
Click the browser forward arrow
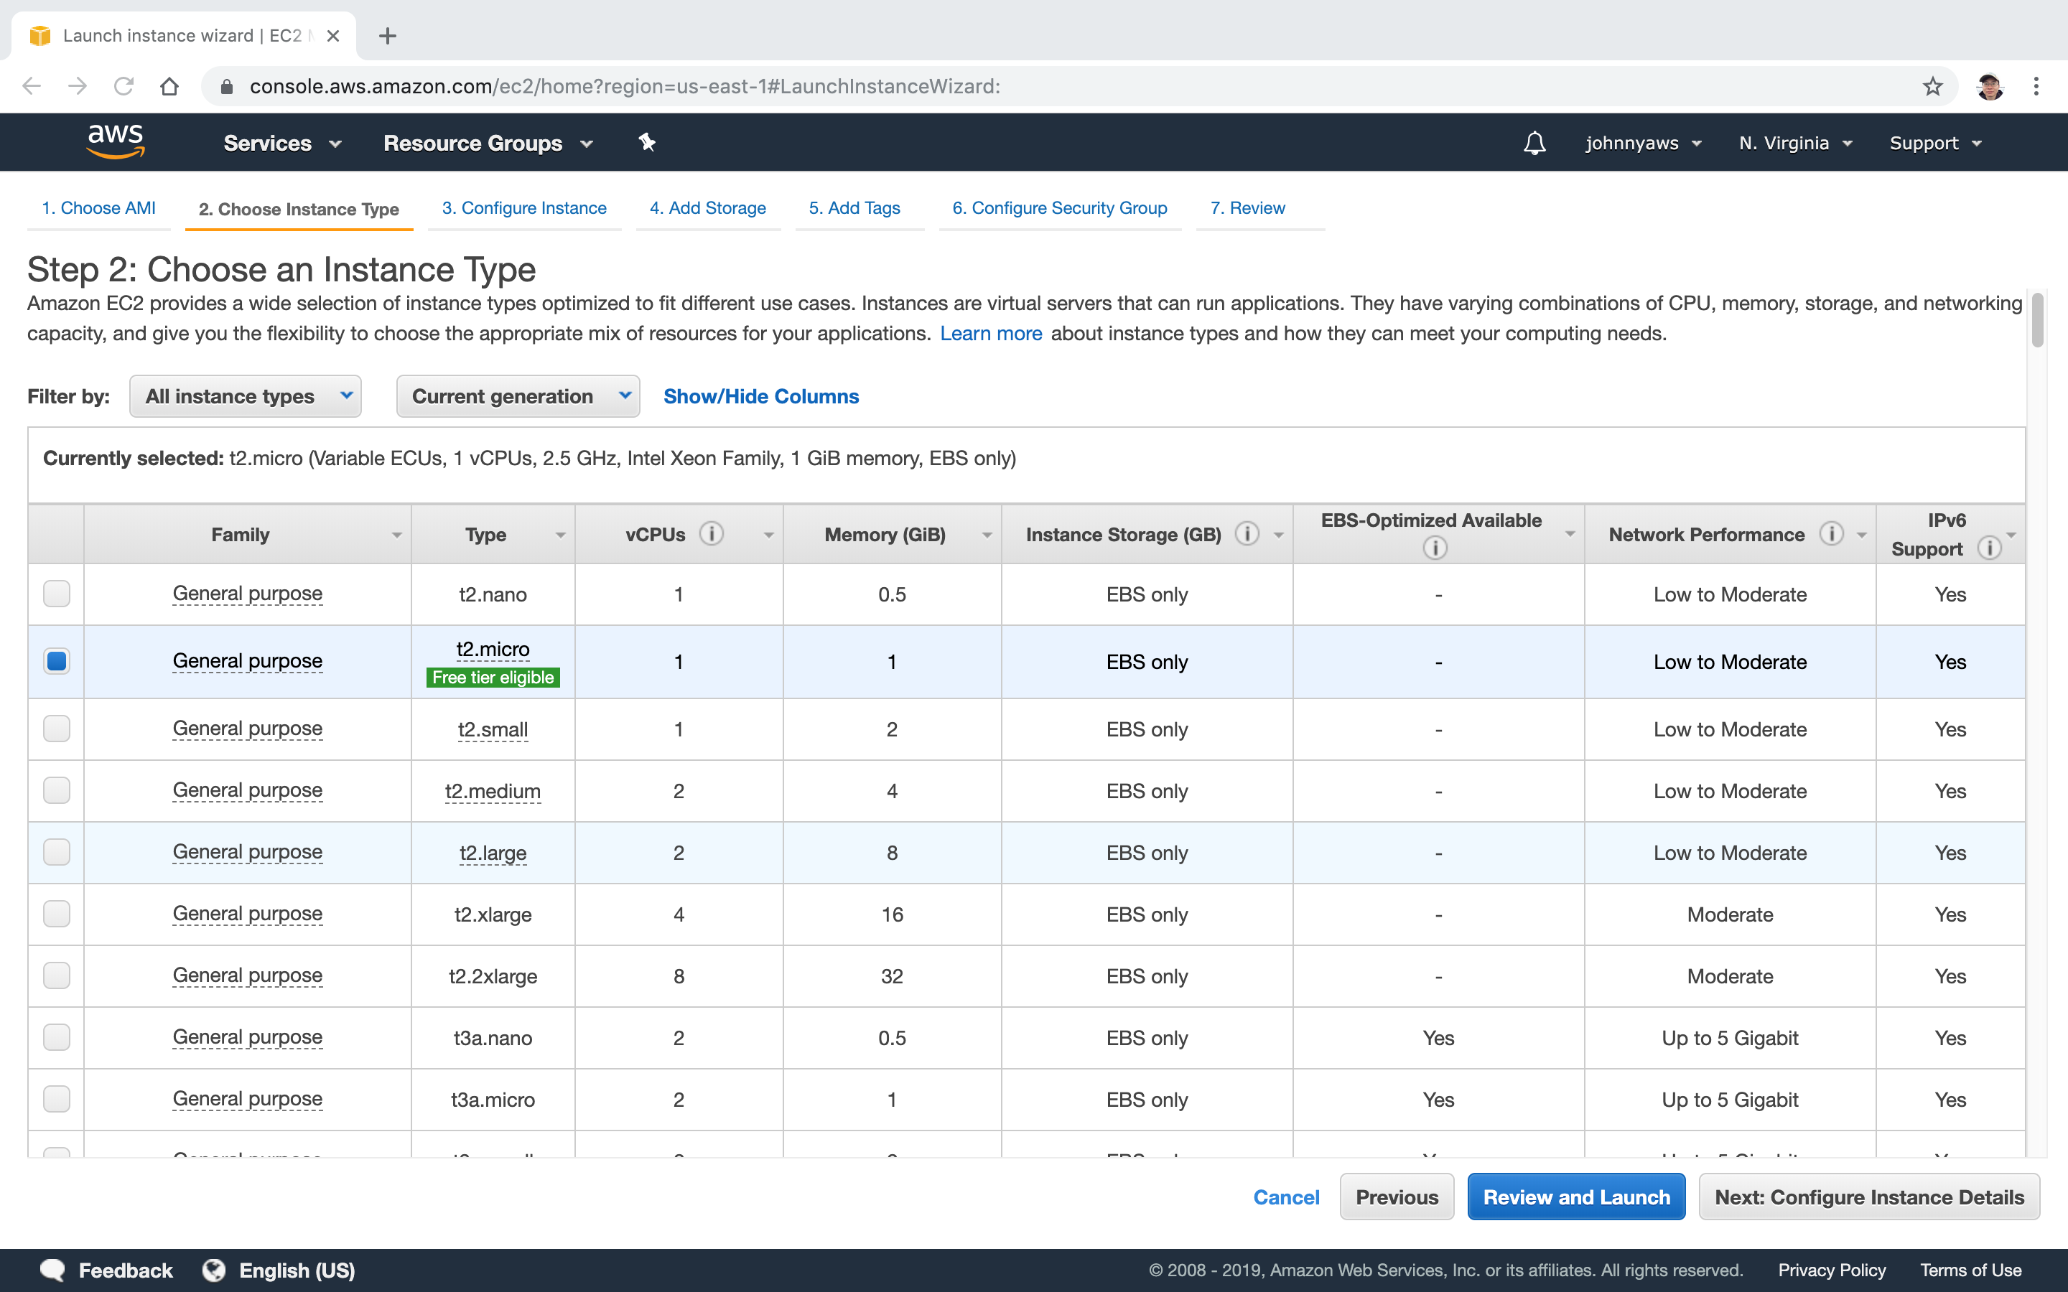point(78,86)
